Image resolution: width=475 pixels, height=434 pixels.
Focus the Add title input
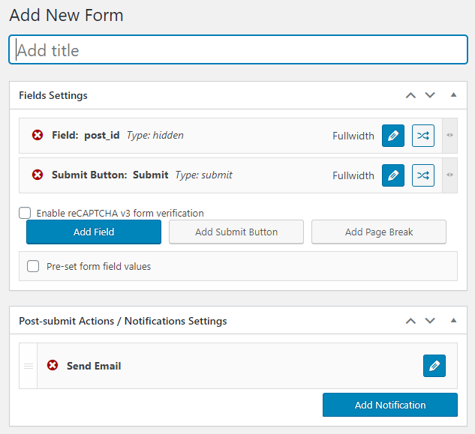pyautogui.click(x=238, y=49)
